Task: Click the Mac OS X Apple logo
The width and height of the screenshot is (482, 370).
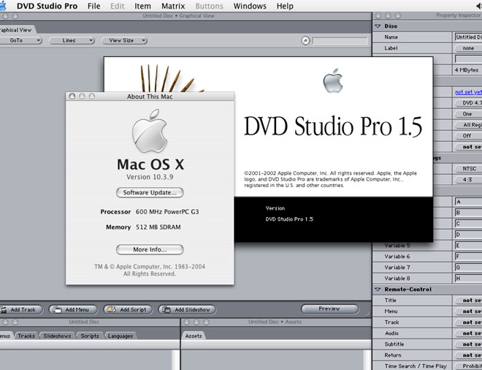Action: (150, 131)
